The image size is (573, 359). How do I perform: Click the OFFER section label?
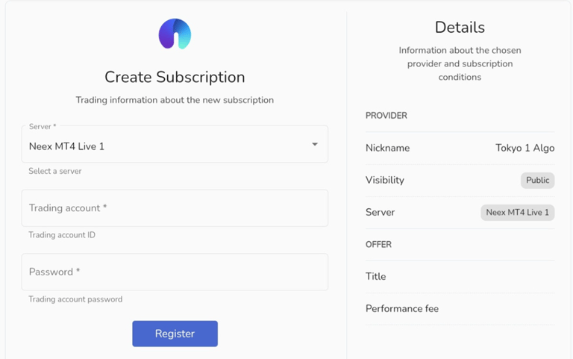(x=378, y=245)
